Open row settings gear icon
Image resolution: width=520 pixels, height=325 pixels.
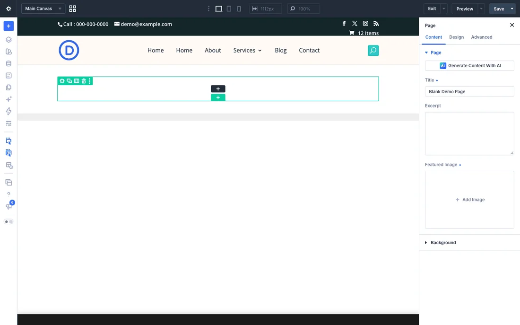62,81
